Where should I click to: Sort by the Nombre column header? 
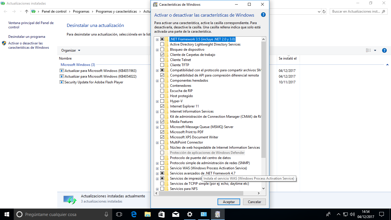pos(65,58)
